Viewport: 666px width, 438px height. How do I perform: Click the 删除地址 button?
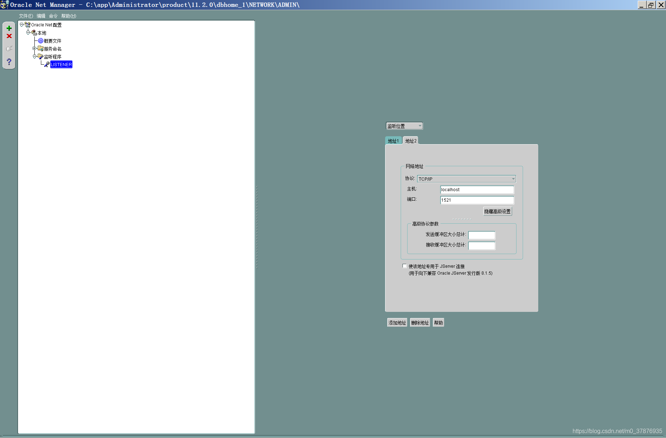420,323
